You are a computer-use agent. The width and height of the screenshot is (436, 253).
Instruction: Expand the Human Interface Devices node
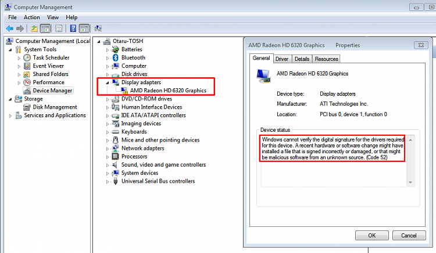(x=108, y=107)
